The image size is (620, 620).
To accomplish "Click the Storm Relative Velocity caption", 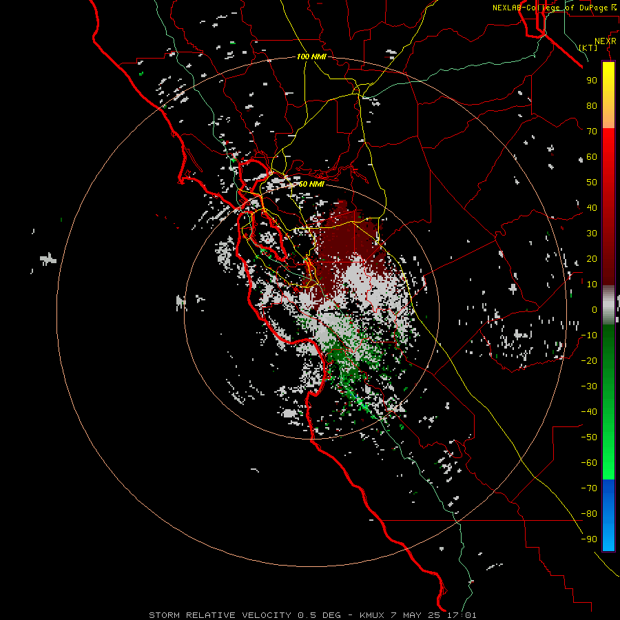I will pyautogui.click(x=312, y=615).
